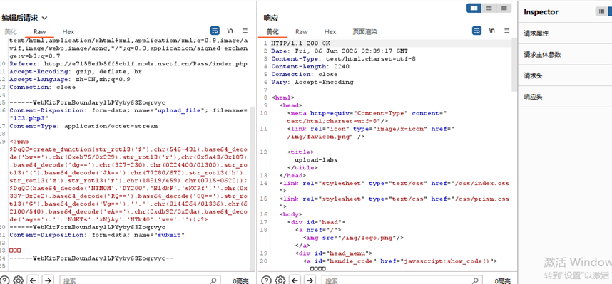This screenshot has height=284, width=612.
Task: Click the Referer header line in request
Action: pyautogui.click(x=128, y=63)
